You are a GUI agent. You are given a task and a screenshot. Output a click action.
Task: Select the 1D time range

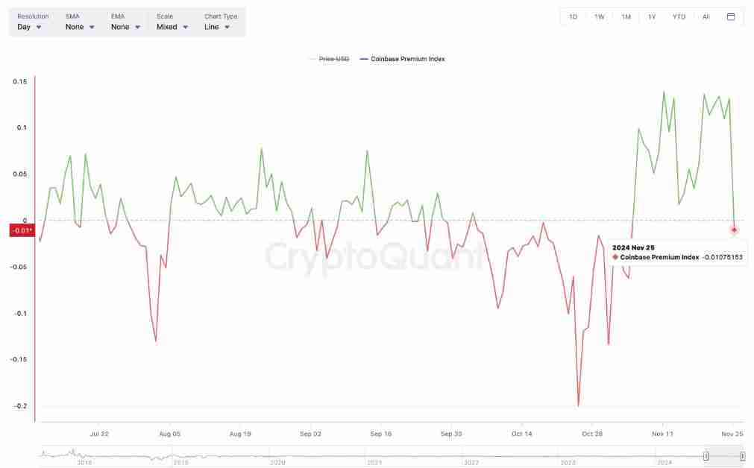coord(573,16)
